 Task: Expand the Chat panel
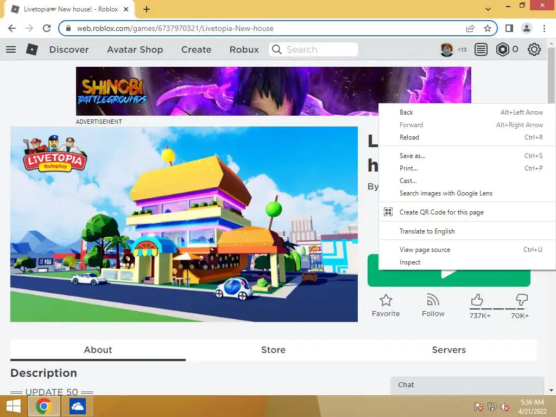(467, 386)
